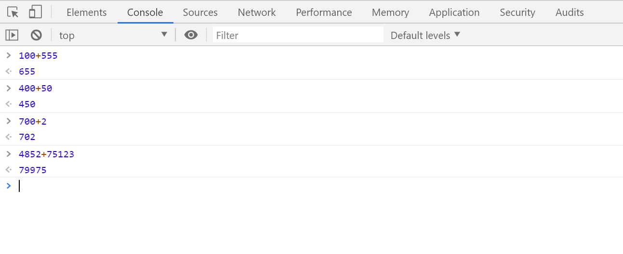
Task: Select the 4852+75123 input entry
Action: [46, 154]
